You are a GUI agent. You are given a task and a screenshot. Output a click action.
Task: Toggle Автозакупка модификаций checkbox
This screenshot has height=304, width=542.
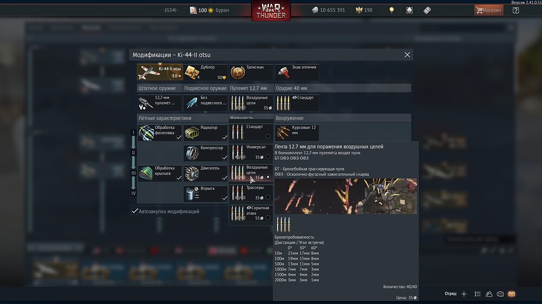tap(134, 211)
